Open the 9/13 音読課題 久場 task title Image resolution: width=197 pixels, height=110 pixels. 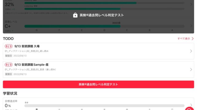[x=27, y=46]
